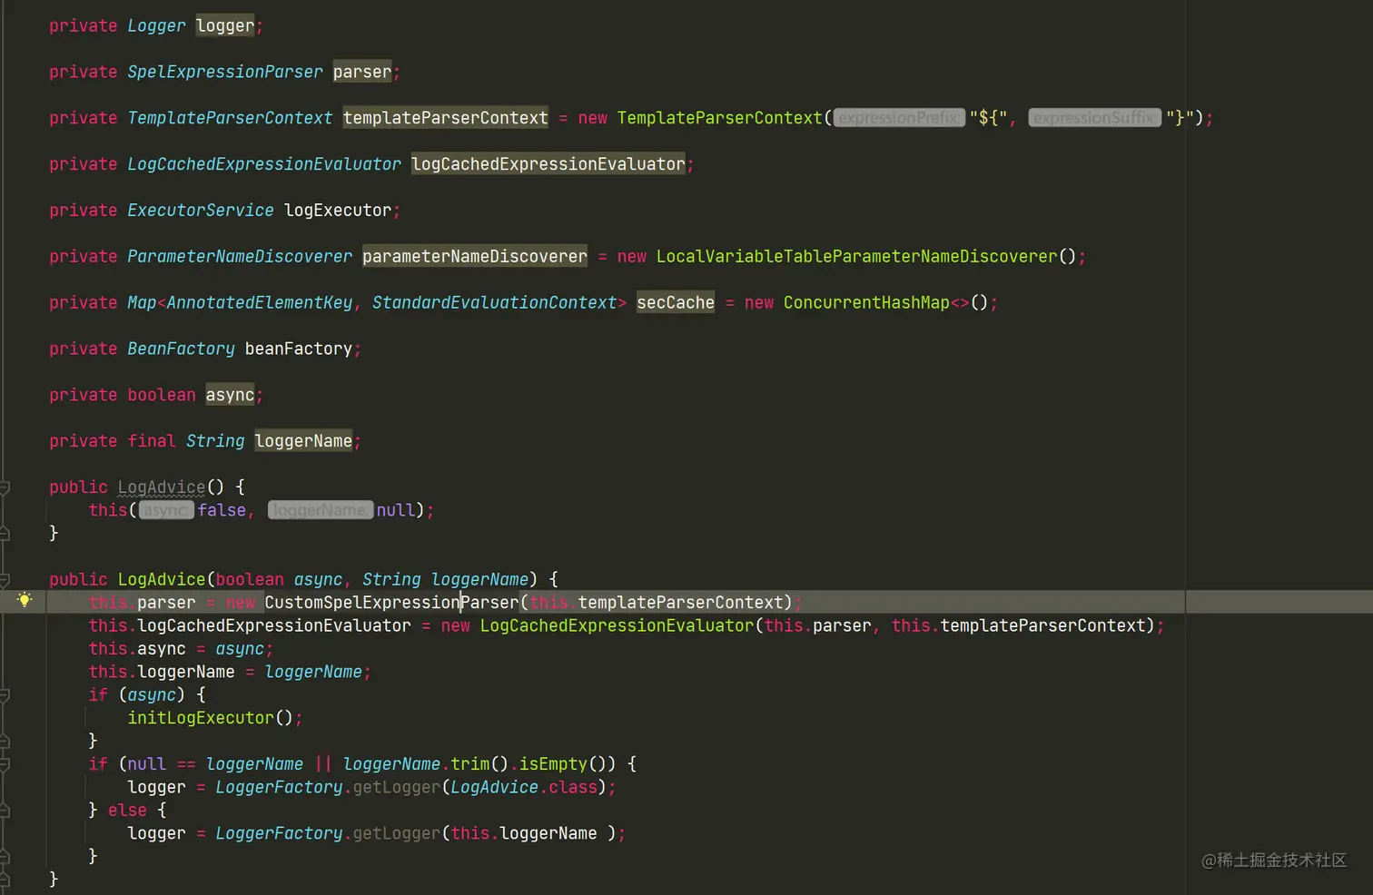The image size is (1373, 895).
Task: Click the 'initLogExecutor()' method call
Action: [x=210, y=718]
